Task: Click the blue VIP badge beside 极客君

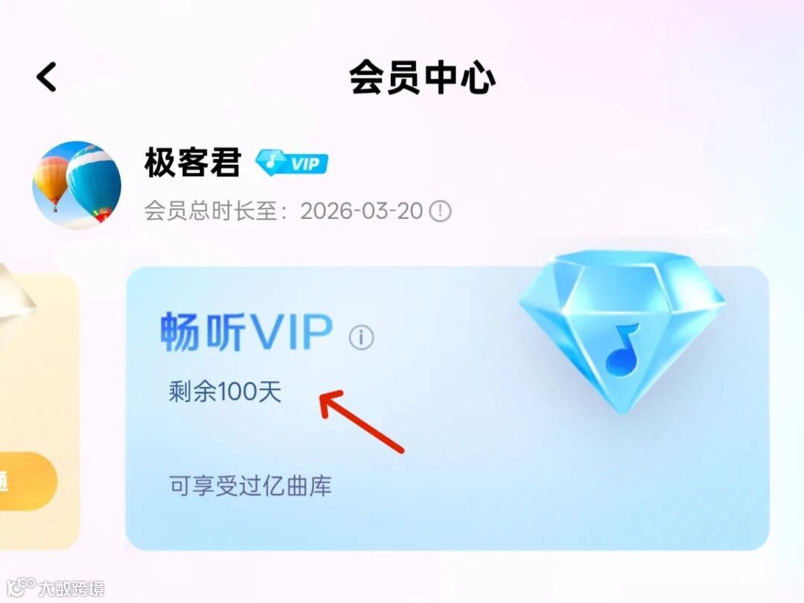Action: [x=291, y=163]
